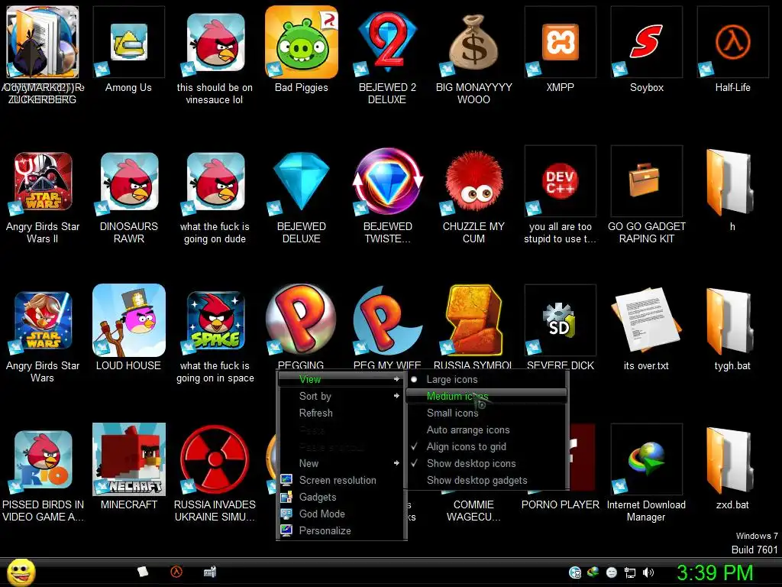
Task: Select the BIG MONAYYYY WOOO money bag icon
Action: click(x=473, y=43)
